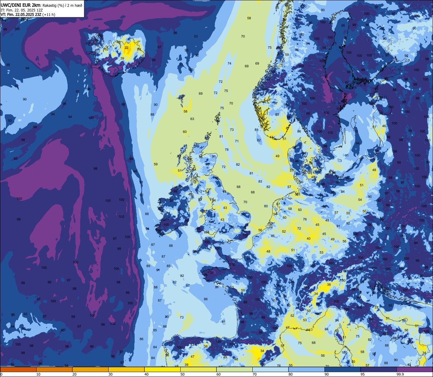Click the 'VT: Fim. 22.05.2025 23Z' valid time
The width and height of the screenshot is (433, 377).
21,15
